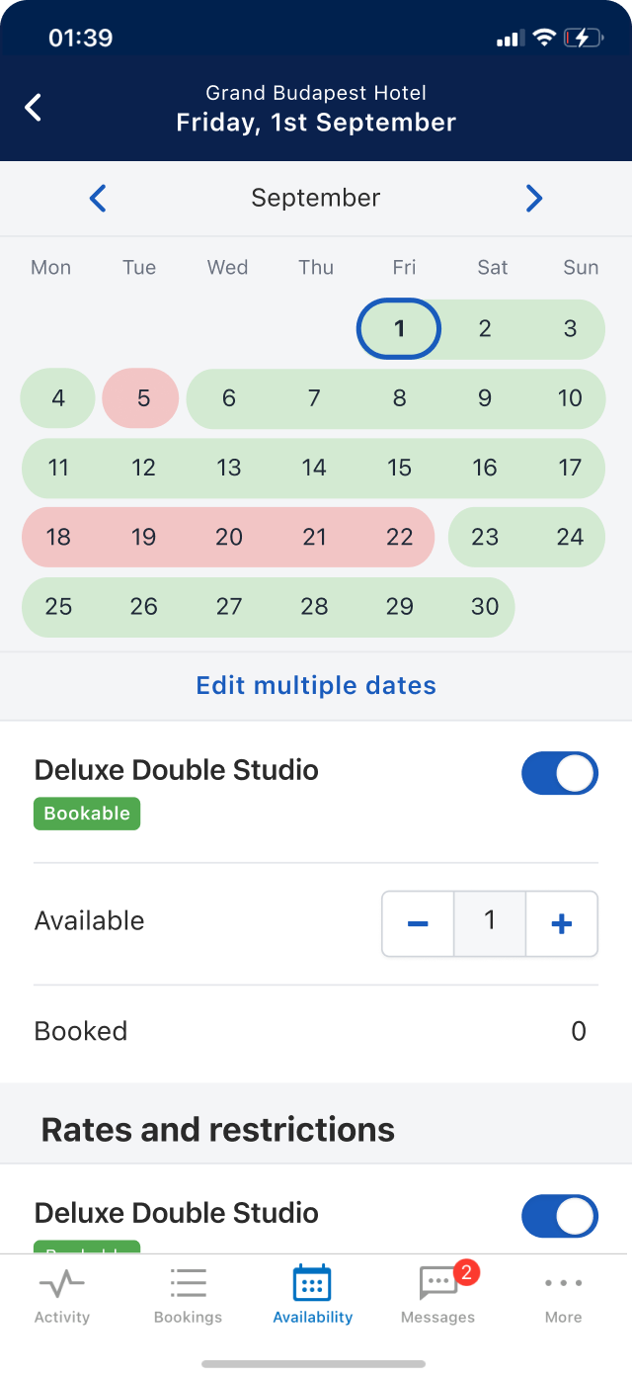Select the Availability calendar tab

click(x=312, y=1296)
